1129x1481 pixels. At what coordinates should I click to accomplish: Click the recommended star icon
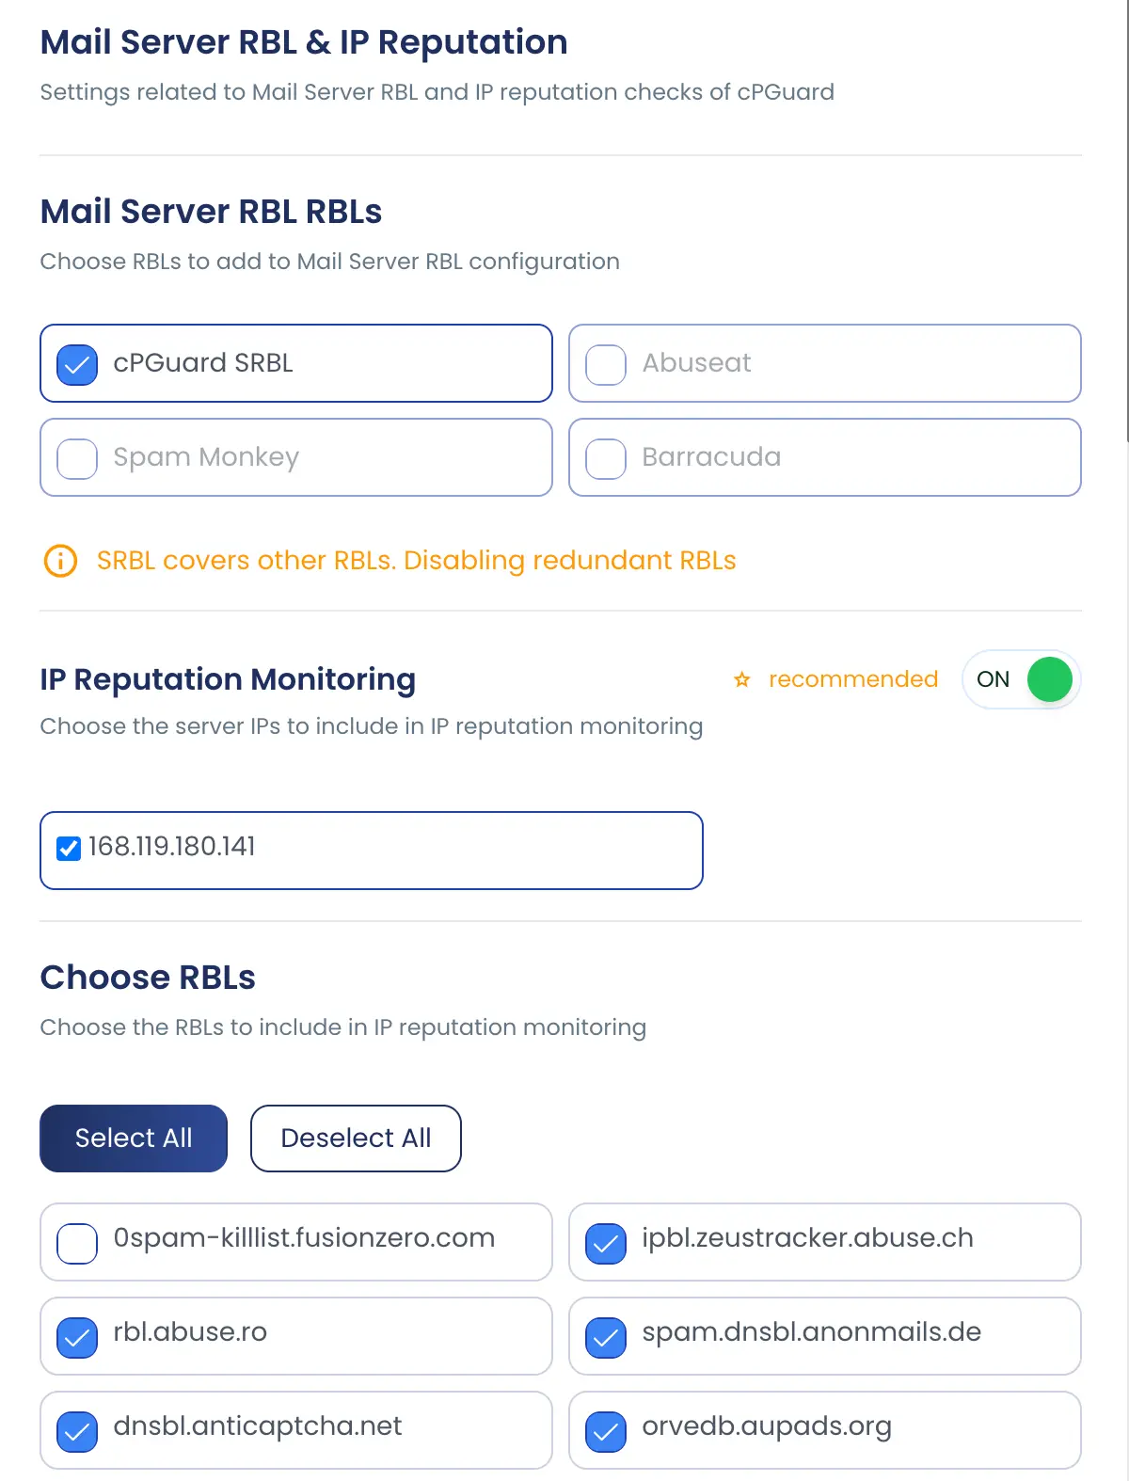(x=742, y=679)
